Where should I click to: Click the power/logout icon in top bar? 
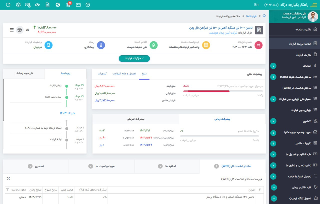8,5
